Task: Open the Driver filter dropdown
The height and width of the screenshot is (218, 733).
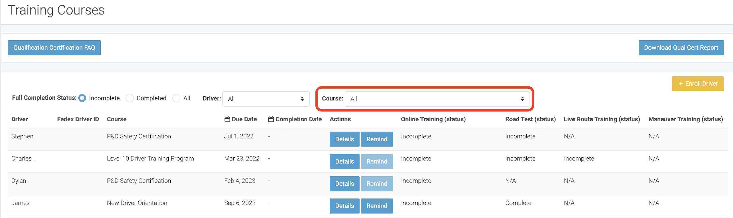Action: (x=266, y=99)
